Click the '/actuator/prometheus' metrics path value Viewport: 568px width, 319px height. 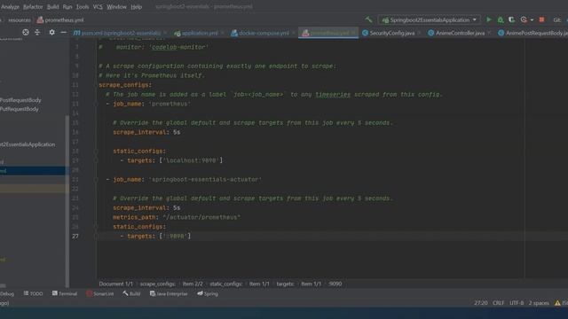tap(201, 217)
